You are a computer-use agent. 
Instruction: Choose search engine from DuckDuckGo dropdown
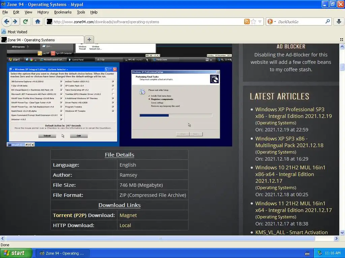[271, 21]
